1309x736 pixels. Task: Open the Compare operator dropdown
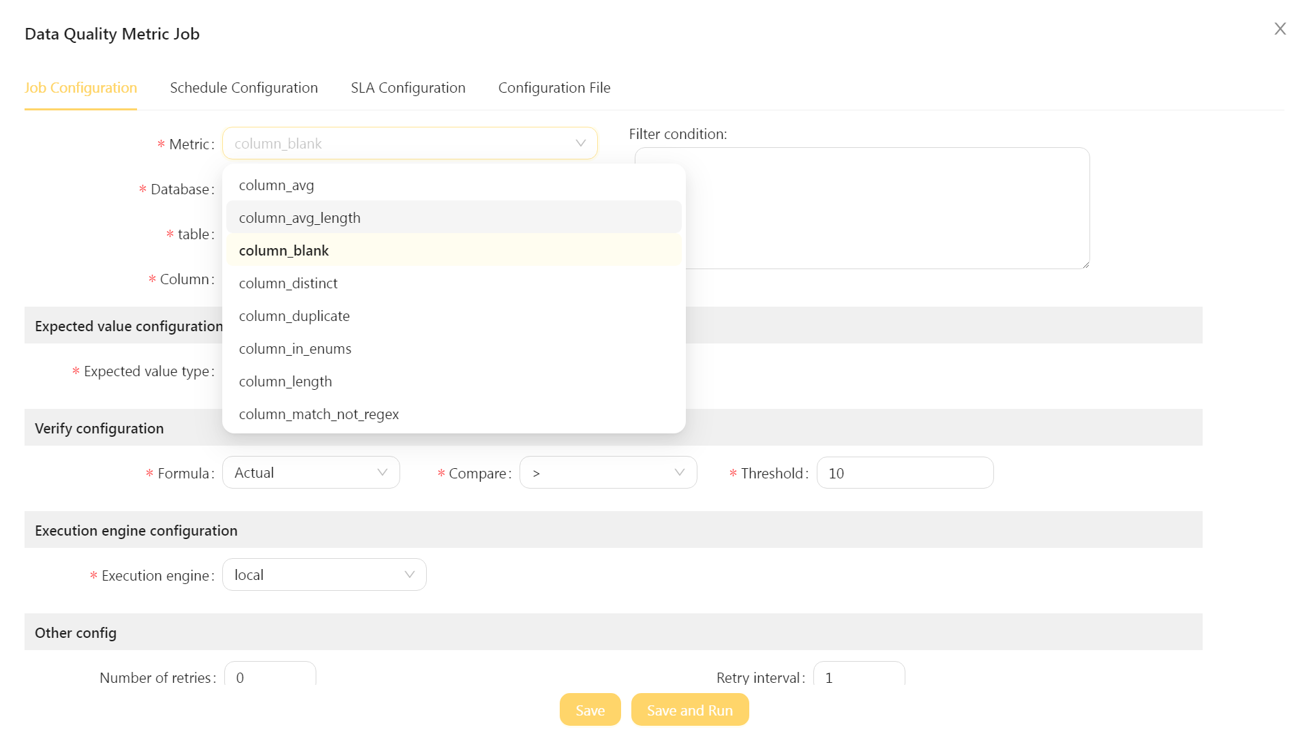tap(607, 473)
